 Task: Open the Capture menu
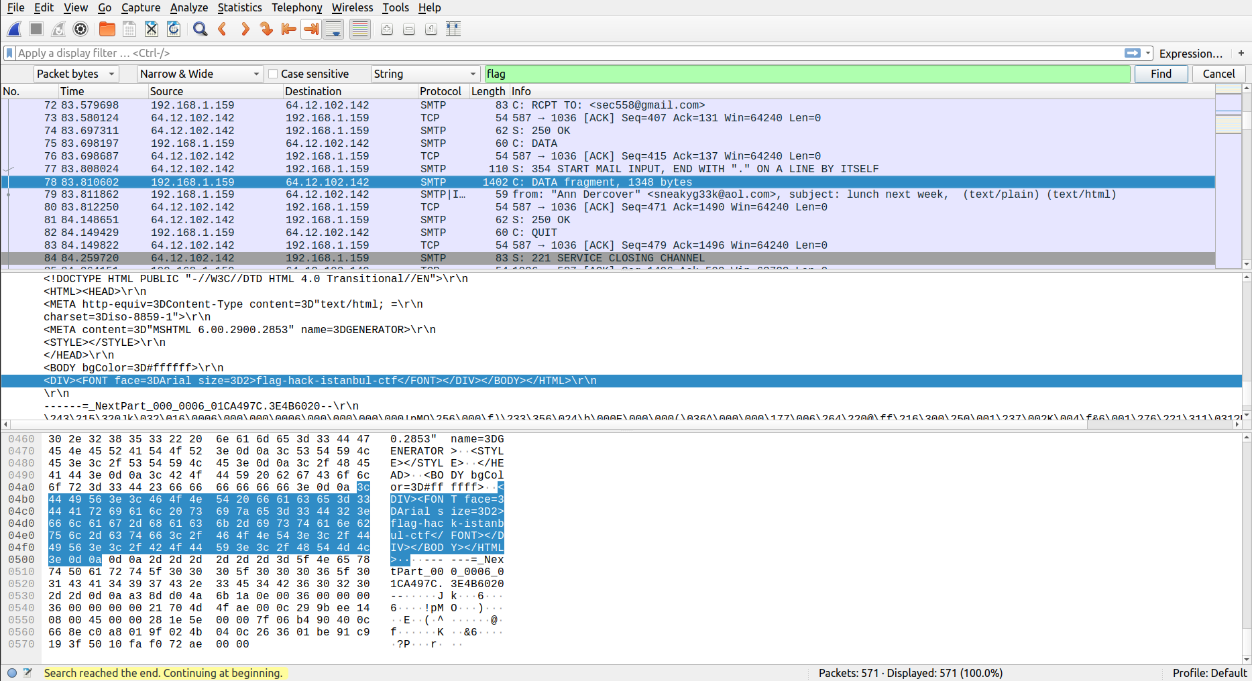click(141, 7)
